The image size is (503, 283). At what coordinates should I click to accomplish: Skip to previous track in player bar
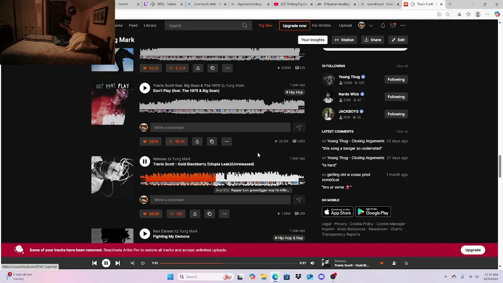94,263
